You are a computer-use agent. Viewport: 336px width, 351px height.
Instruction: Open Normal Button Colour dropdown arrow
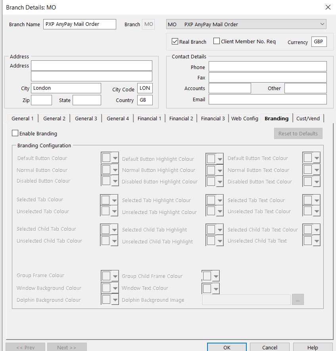click(x=115, y=170)
